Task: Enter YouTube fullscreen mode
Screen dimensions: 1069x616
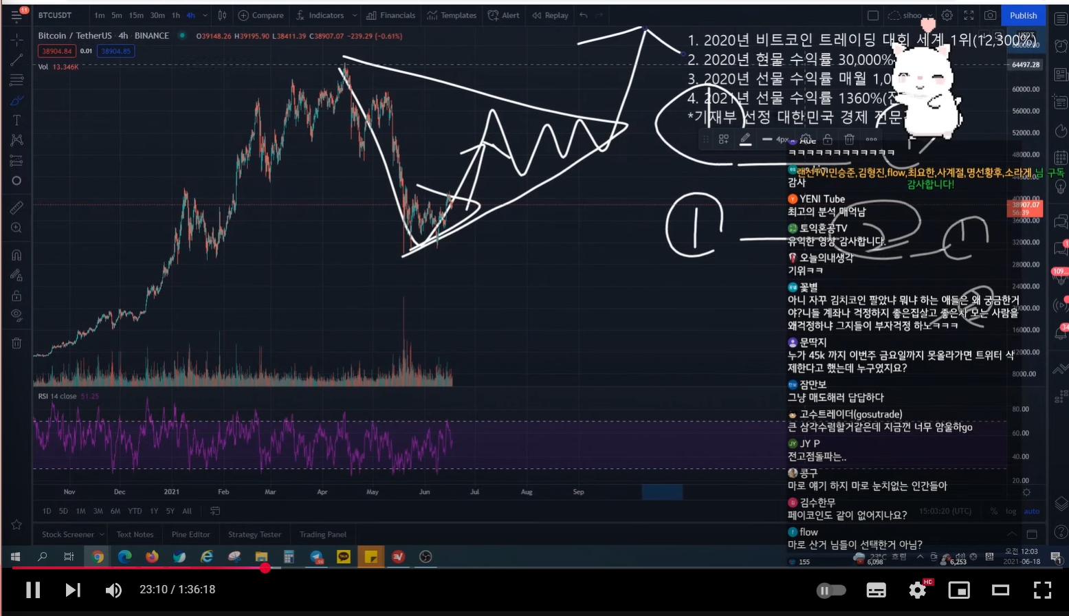Action: point(1043,590)
